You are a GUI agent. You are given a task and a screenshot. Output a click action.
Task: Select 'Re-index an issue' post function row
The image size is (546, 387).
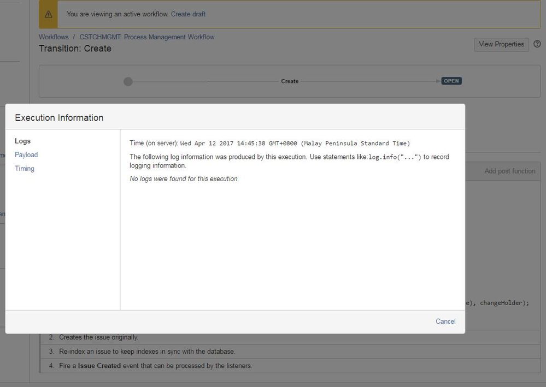[290, 352]
